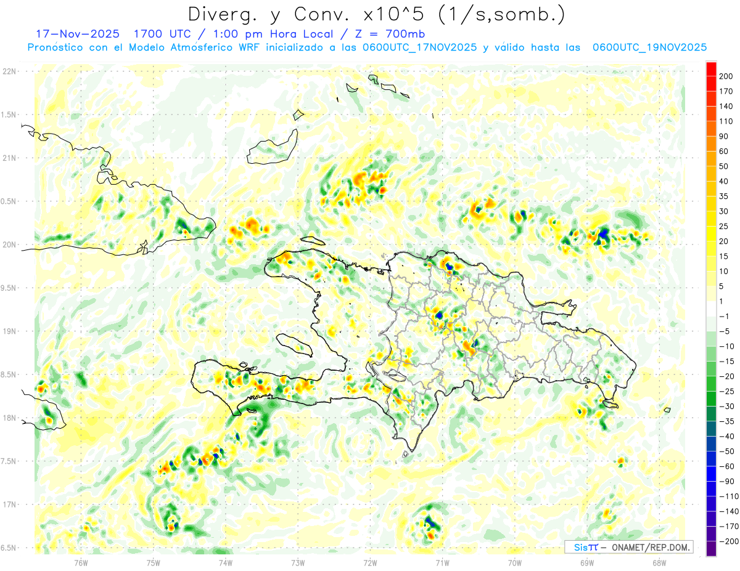Click the 17N latitude label
The height and width of the screenshot is (571, 740).
point(9,504)
